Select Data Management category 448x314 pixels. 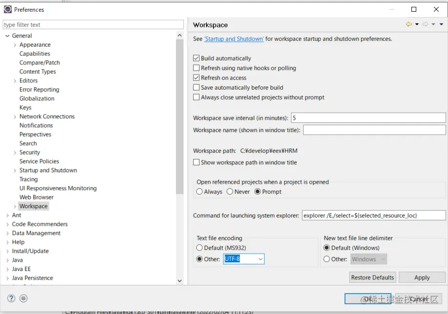click(36, 233)
